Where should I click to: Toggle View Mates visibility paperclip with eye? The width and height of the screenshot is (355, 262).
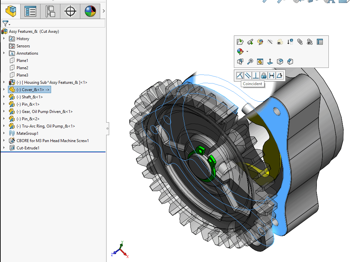pyautogui.click(x=310, y=42)
